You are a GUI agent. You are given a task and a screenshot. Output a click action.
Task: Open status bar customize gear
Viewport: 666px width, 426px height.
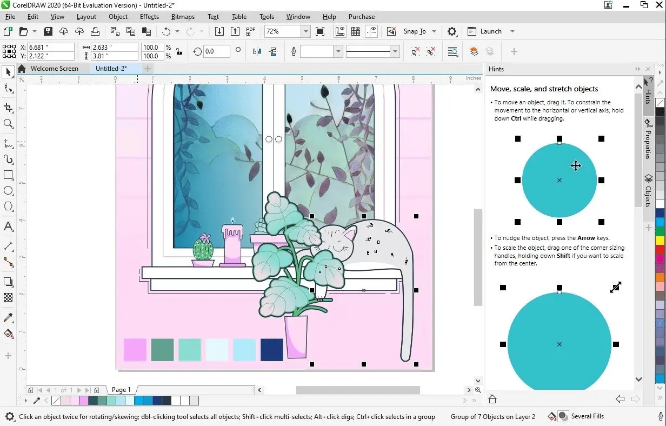tap(10, 416)
